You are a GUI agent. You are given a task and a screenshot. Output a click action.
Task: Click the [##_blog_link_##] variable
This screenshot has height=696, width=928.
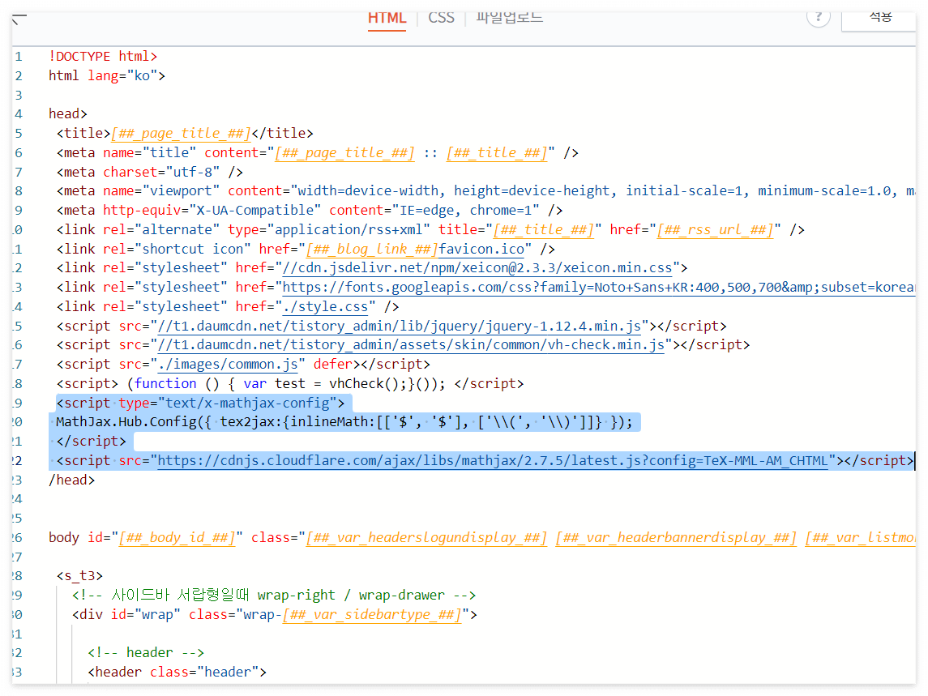pos(372,250)
